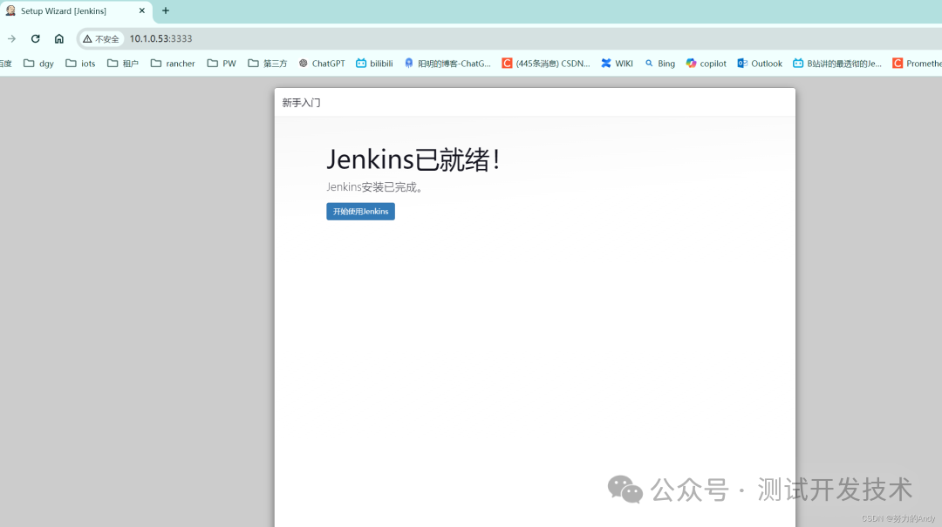Reload the page with the refresh icon
The height and width of the screenshot is (527, 942).
click(36, 38)
